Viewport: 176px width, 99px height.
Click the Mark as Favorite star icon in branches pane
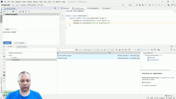point(4,68)
